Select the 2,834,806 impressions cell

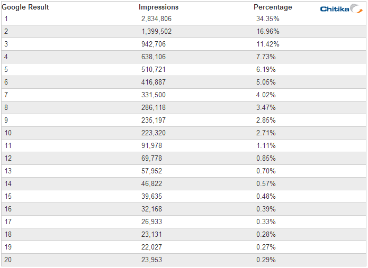156,19
